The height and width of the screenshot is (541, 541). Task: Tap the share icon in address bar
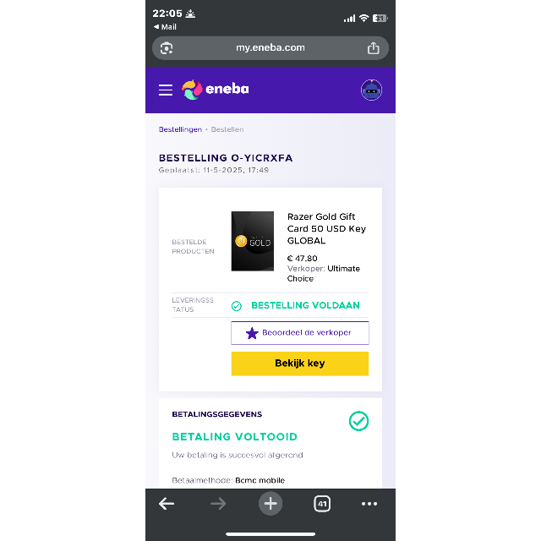coord(373,48)
